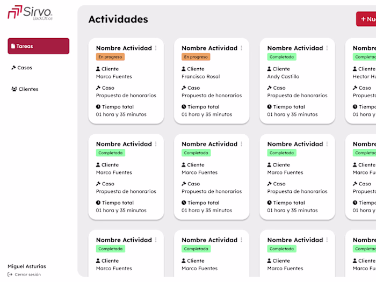Click the Casos hammer icon in sidebar
Image resolution: width=376 pixels, height=282 pixels.
tap(13, 68)
